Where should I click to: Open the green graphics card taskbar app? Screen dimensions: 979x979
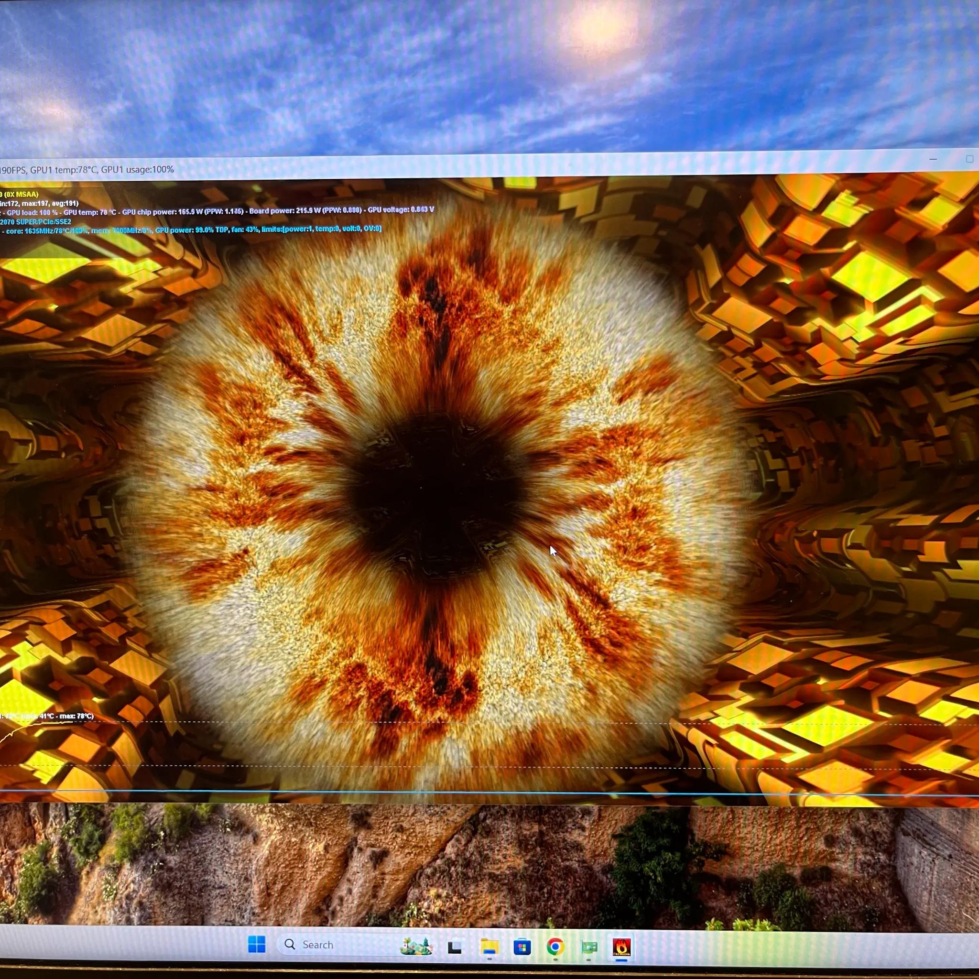pos(589,946)
